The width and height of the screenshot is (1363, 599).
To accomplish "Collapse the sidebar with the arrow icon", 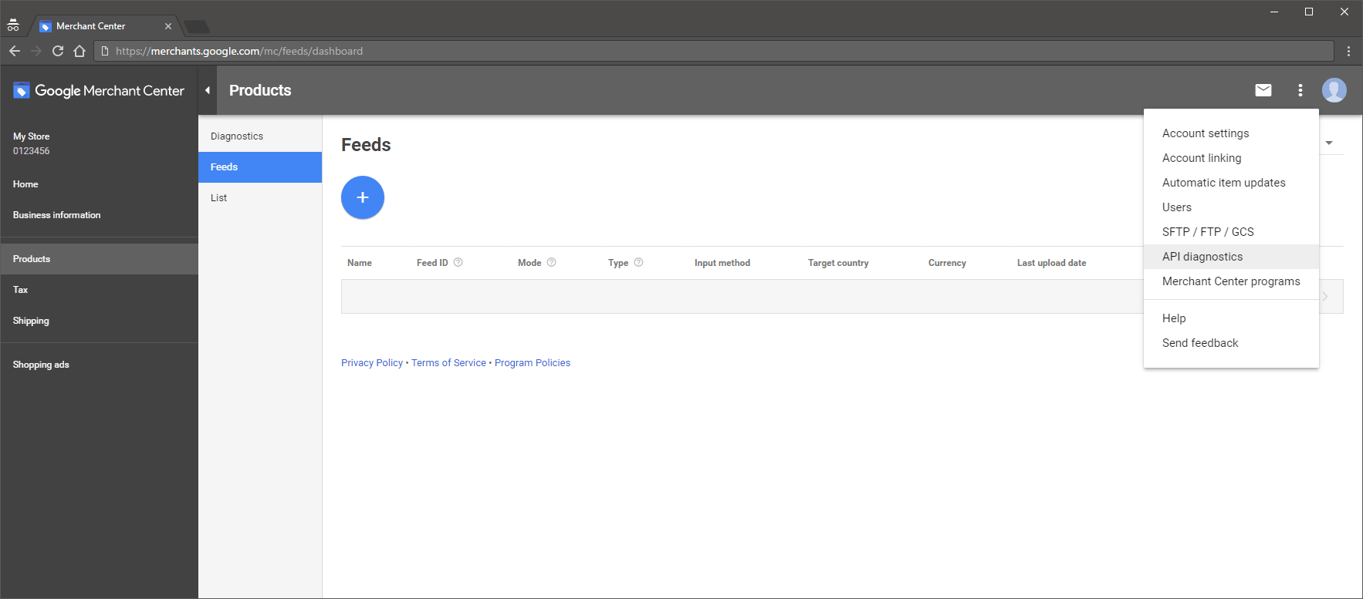I will [208, 90].
